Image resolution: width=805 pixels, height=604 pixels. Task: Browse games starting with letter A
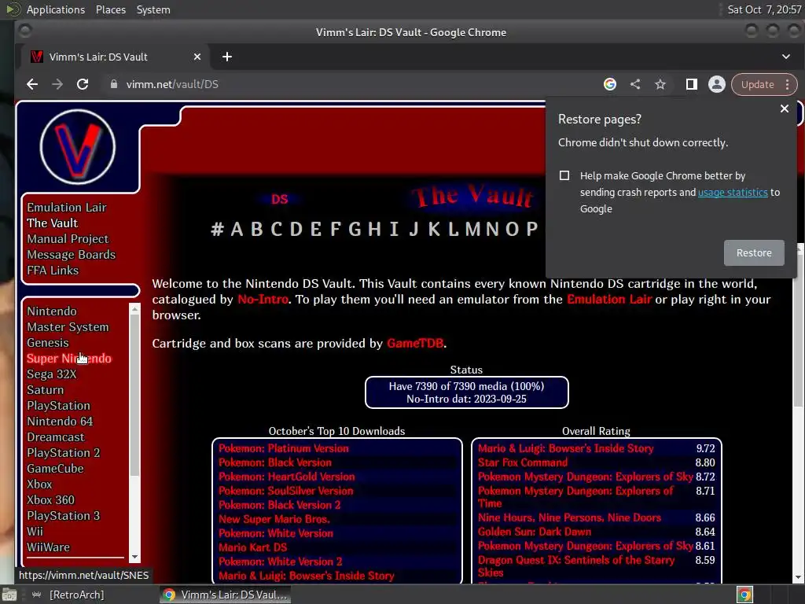coord(237,229)
